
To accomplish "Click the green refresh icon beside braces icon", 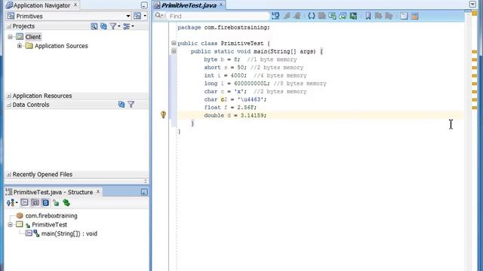I will click(332, 16).
